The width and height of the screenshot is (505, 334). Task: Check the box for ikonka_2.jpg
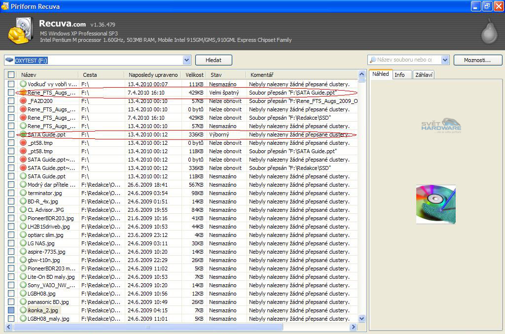(11, 310)
